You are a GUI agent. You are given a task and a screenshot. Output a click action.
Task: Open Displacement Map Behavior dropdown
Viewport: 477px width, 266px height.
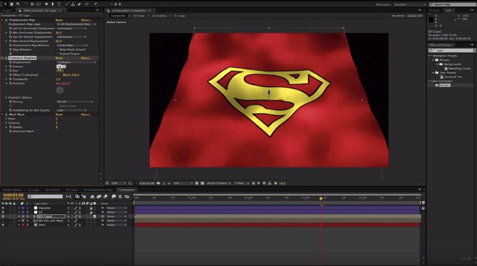(72, 46)
